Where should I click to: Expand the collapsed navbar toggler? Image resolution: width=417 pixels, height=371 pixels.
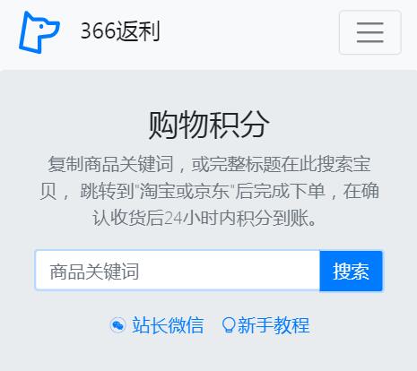click(370, 32)
